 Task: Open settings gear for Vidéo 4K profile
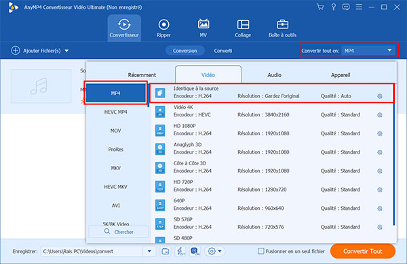380,115
